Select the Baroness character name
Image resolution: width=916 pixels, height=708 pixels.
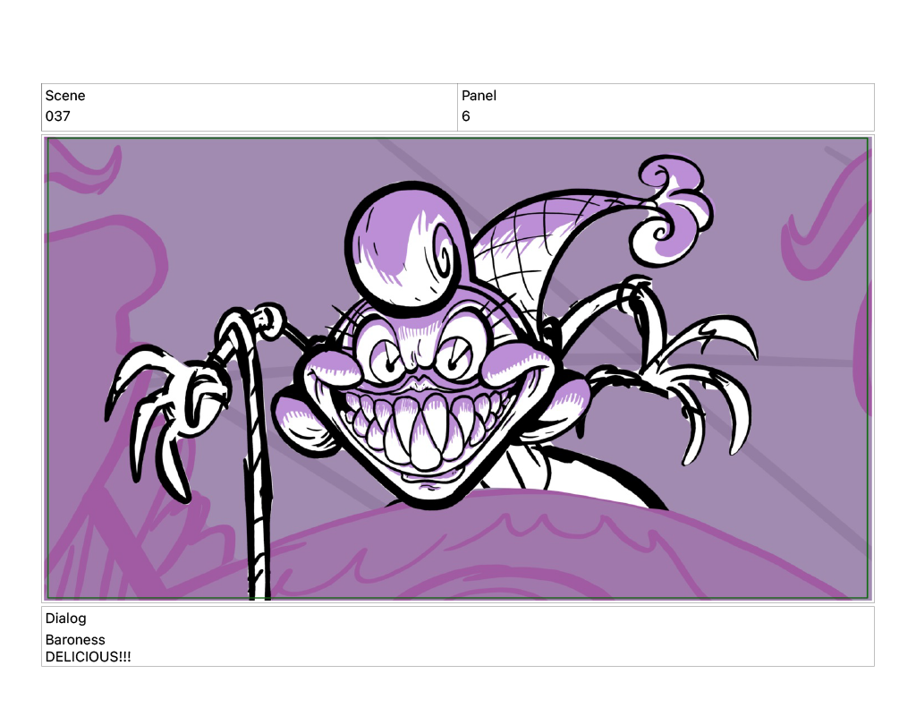(x=75, y=640)
